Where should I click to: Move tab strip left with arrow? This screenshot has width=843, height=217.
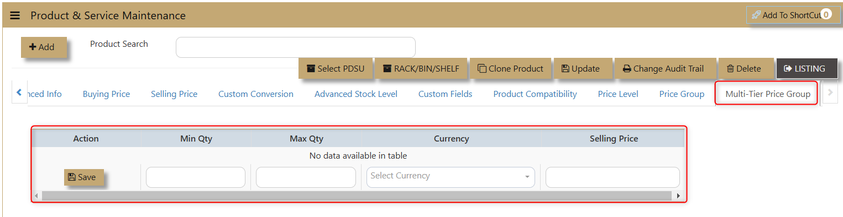tap(19, 93)
